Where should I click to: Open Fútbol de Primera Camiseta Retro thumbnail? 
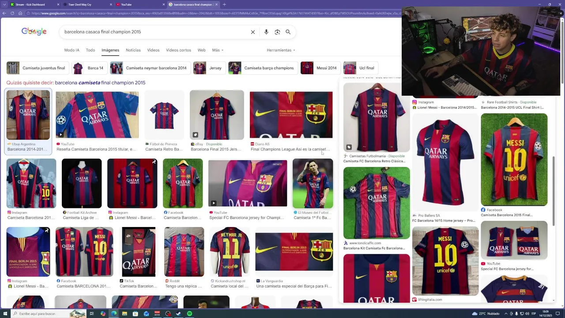click(x=164, y=115)
